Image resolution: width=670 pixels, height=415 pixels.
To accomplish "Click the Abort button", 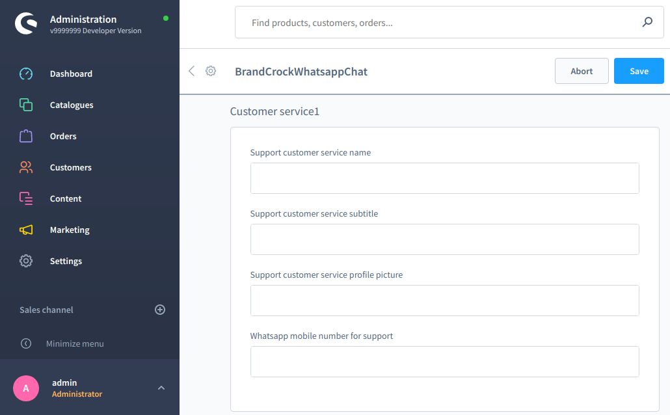I will pos(582,71).
